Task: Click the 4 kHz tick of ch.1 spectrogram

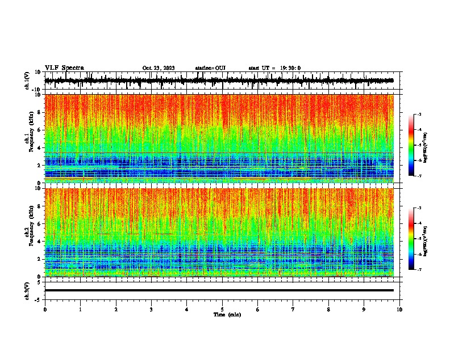Action: [39, 148]
